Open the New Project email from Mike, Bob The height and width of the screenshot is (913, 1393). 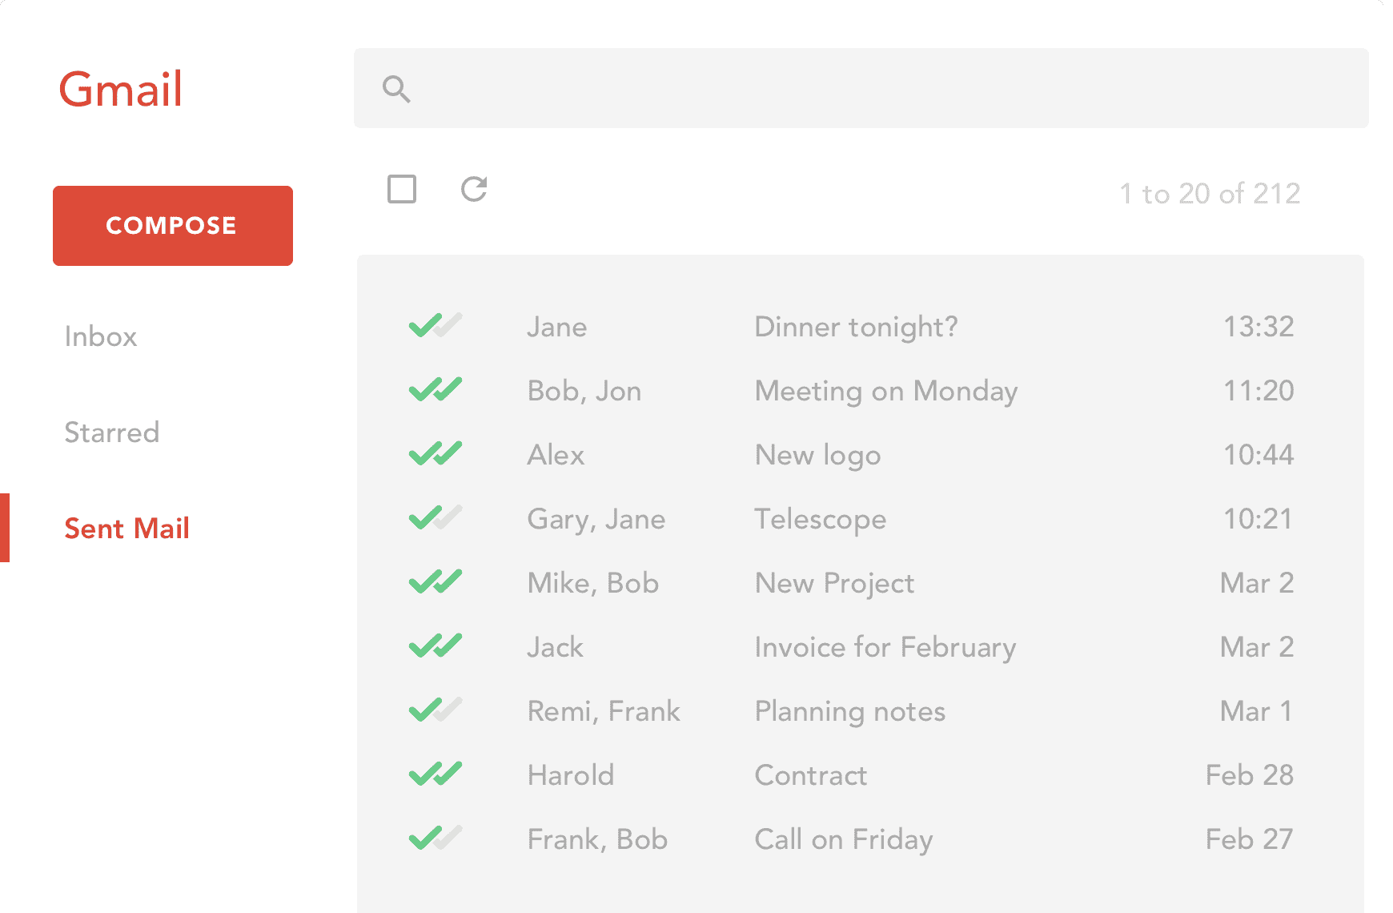click(x=833, y=582)
